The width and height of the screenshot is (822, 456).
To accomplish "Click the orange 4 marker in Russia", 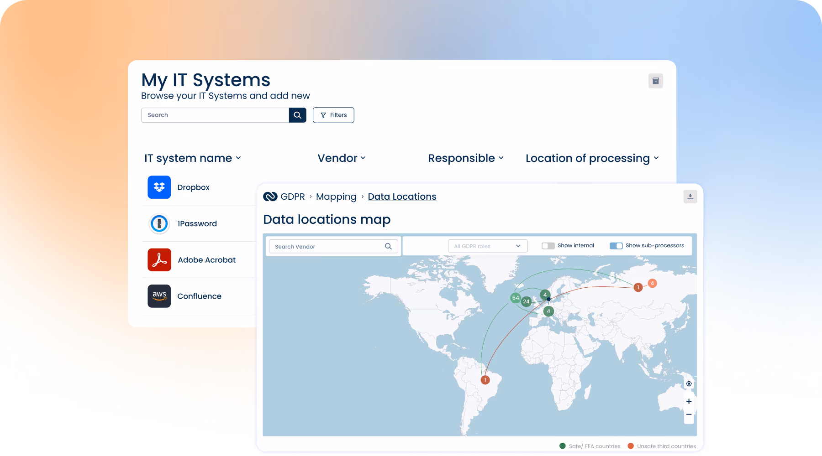I will coord(653,283).
